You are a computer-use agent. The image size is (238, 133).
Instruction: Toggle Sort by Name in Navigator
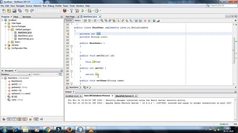pyautogui.click(x=36, y=119)
